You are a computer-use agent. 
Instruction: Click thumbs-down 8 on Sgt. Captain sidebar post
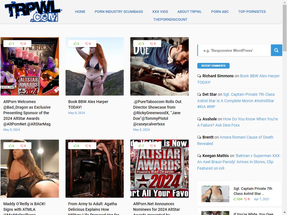247,199
